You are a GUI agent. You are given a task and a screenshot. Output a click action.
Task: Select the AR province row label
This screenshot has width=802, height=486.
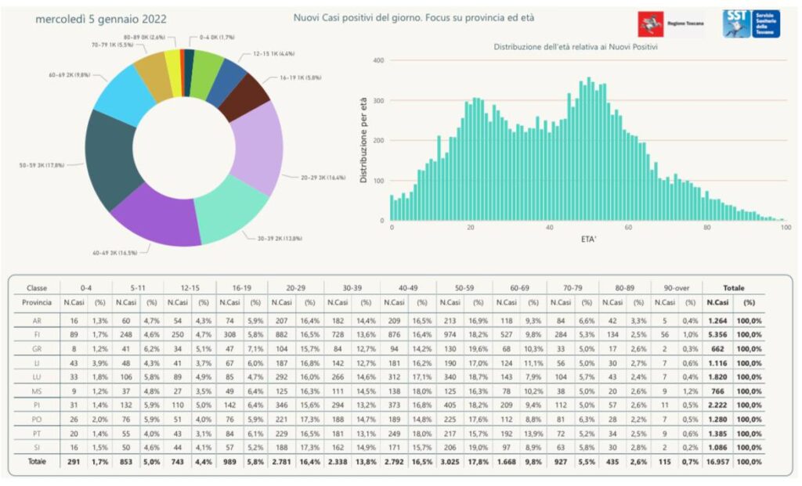tap(37, 320)
